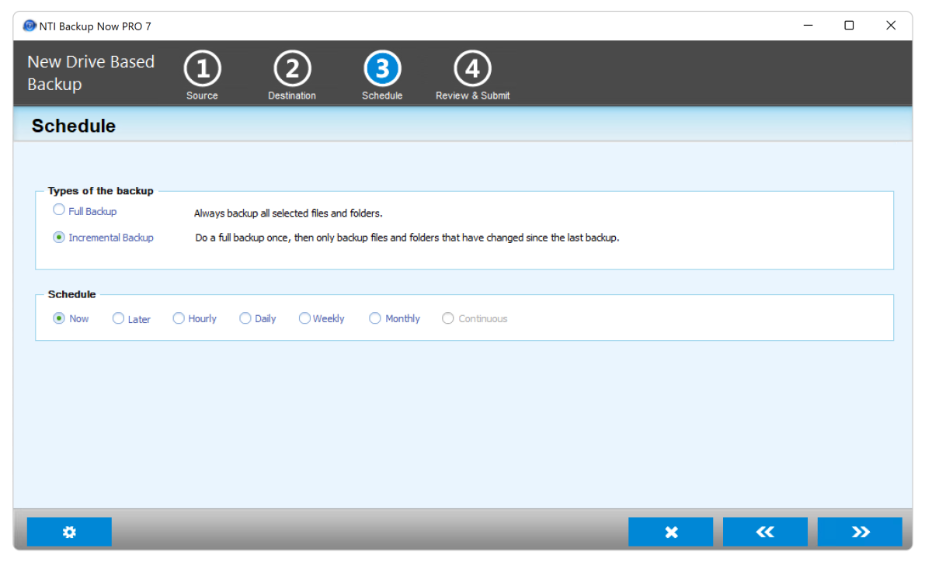The width and height of the screenshot is (932, 566).
Task: Open settings with the gear icon button
Action: point(69,532)
